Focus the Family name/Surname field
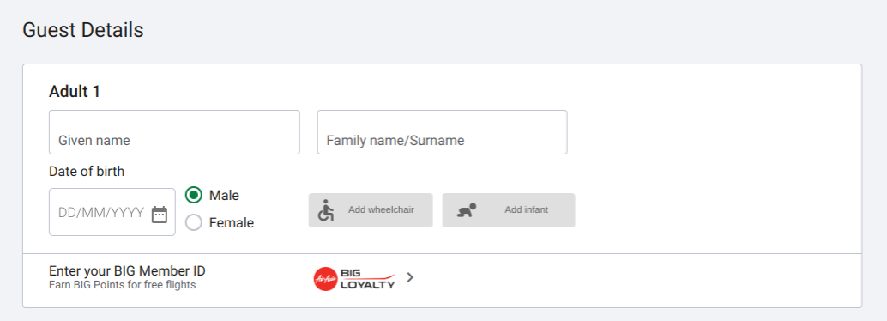Image resolution: width=887 pixels, height=321 pixels. pos(443,132)
